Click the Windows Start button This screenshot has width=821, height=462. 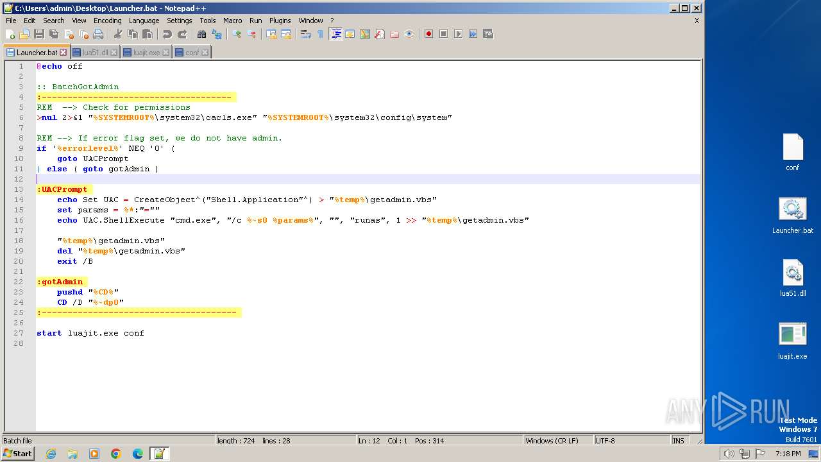[18, 454]
